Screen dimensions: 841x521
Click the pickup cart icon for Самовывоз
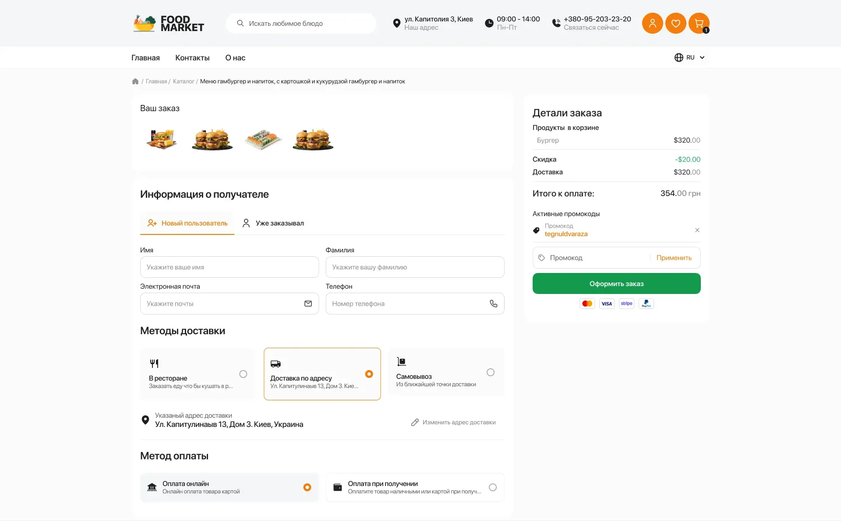(401, 361)
